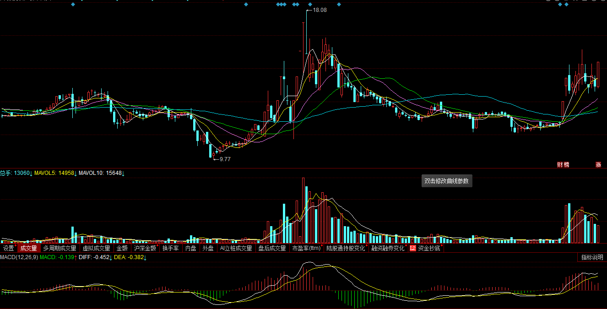Viewport: 607px width, 309px height.
Task: Select the 成交量 volume indicator tab
Action: [x=28, y=248]
